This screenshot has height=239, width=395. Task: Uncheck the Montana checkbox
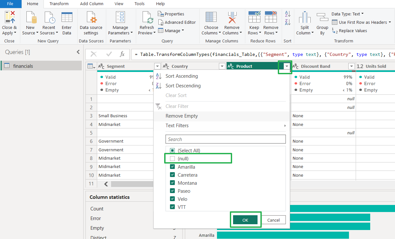click(x=173, y=183)
